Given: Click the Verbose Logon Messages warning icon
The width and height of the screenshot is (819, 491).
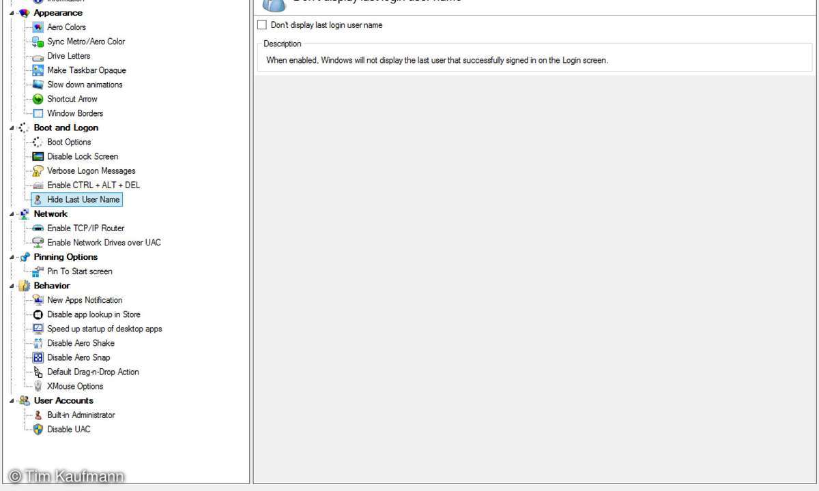Looking at the screenshot, I should click(38, 170).
